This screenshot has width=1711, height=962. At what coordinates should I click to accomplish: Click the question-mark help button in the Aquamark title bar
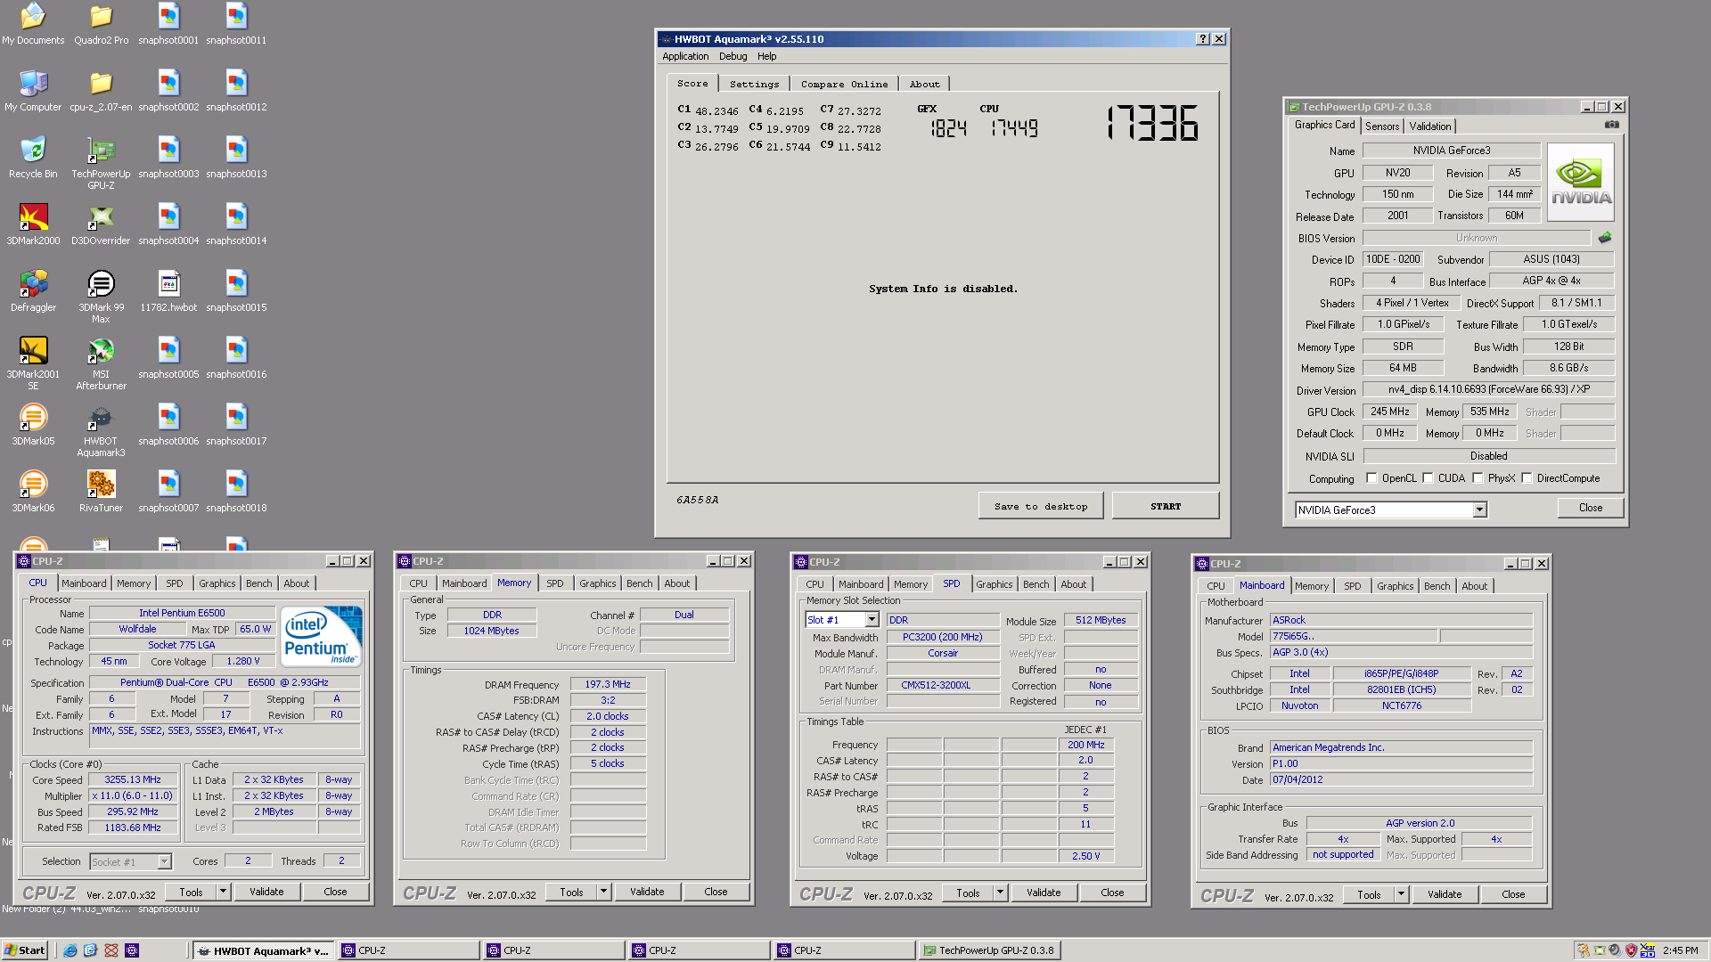point(1203,39)
